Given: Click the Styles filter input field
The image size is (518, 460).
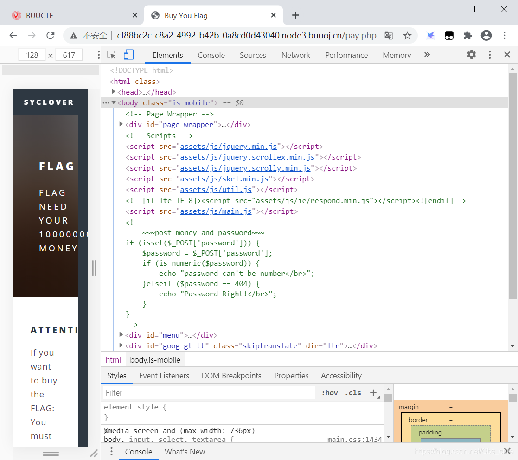Looking at the screenshot, I should (209, 393).
